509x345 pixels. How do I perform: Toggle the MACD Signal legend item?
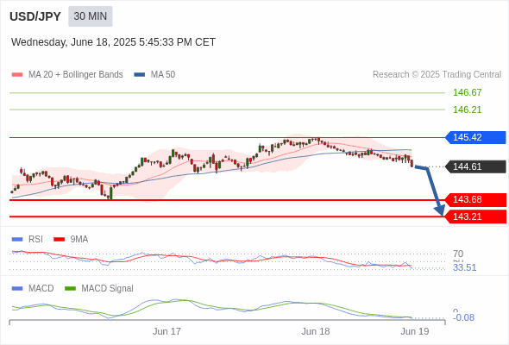[x=99, y=288]
